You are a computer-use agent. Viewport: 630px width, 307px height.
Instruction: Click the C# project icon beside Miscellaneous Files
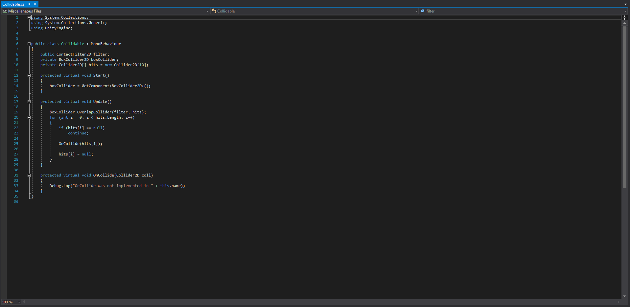coord(5,11)
